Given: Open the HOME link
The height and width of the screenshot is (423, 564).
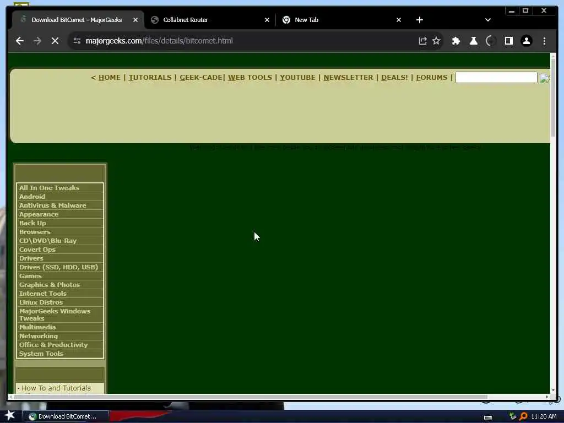Looking at the screenshot, I should click(110, 78).
